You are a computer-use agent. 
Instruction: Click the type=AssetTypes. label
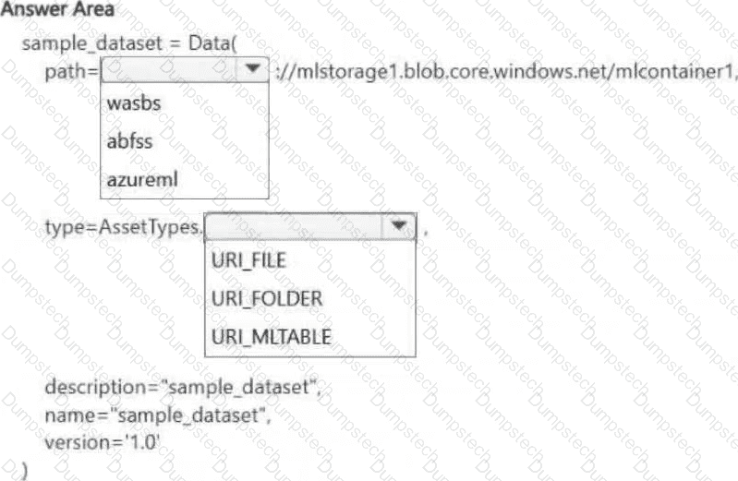(x=124, y=228)
